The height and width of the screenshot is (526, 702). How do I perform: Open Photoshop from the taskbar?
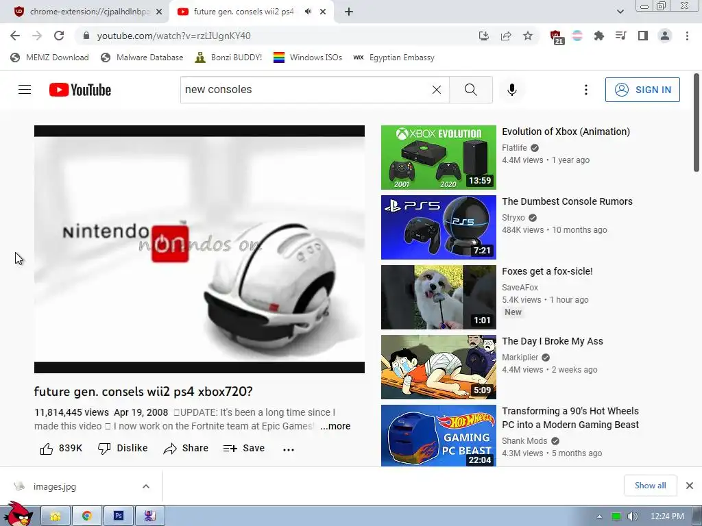coord(119,516)
